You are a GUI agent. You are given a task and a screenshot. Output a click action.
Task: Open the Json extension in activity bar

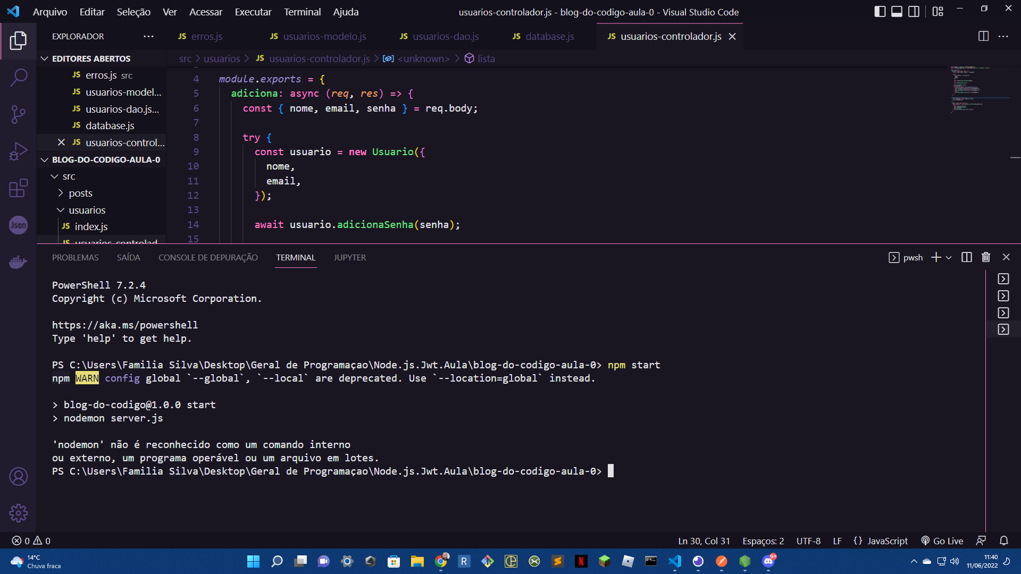point(18,225)
